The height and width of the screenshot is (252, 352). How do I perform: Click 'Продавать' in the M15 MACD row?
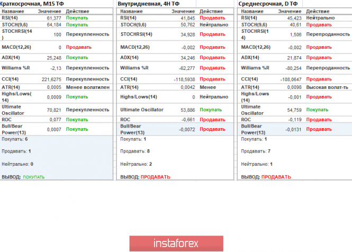(x=78, y=47)
